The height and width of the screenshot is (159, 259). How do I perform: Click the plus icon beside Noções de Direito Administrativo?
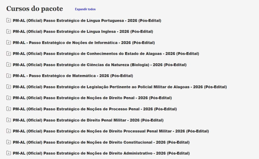[9, 153]
